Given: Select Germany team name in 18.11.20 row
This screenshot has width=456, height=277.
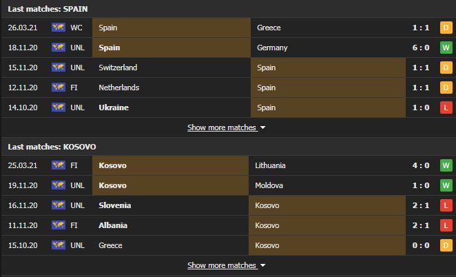Looking at the screenshot, I should click(x=272, y=48).
